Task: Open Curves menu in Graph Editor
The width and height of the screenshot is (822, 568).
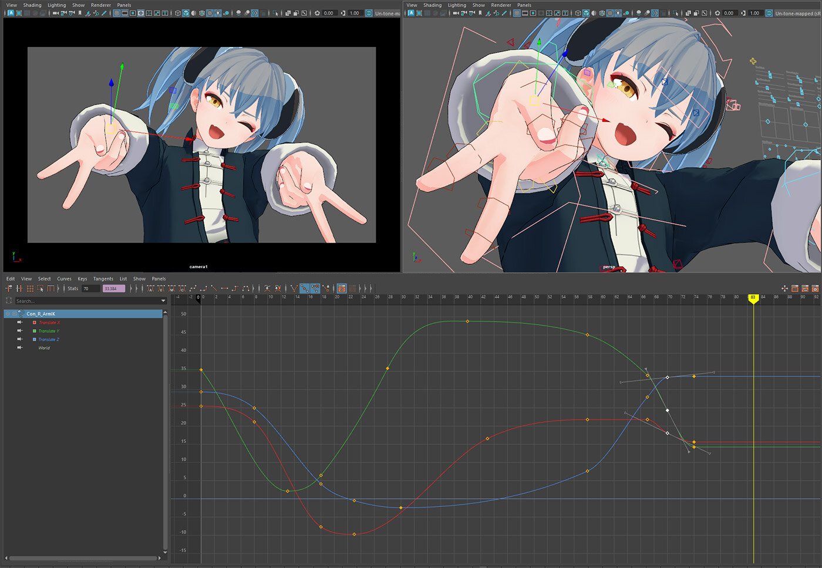Action: tap(64, 279)
